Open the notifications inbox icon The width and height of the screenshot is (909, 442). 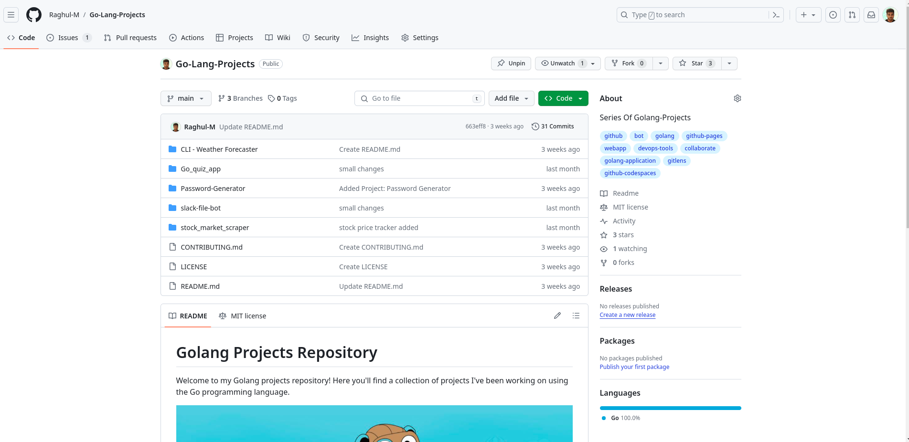click(871, 15)
